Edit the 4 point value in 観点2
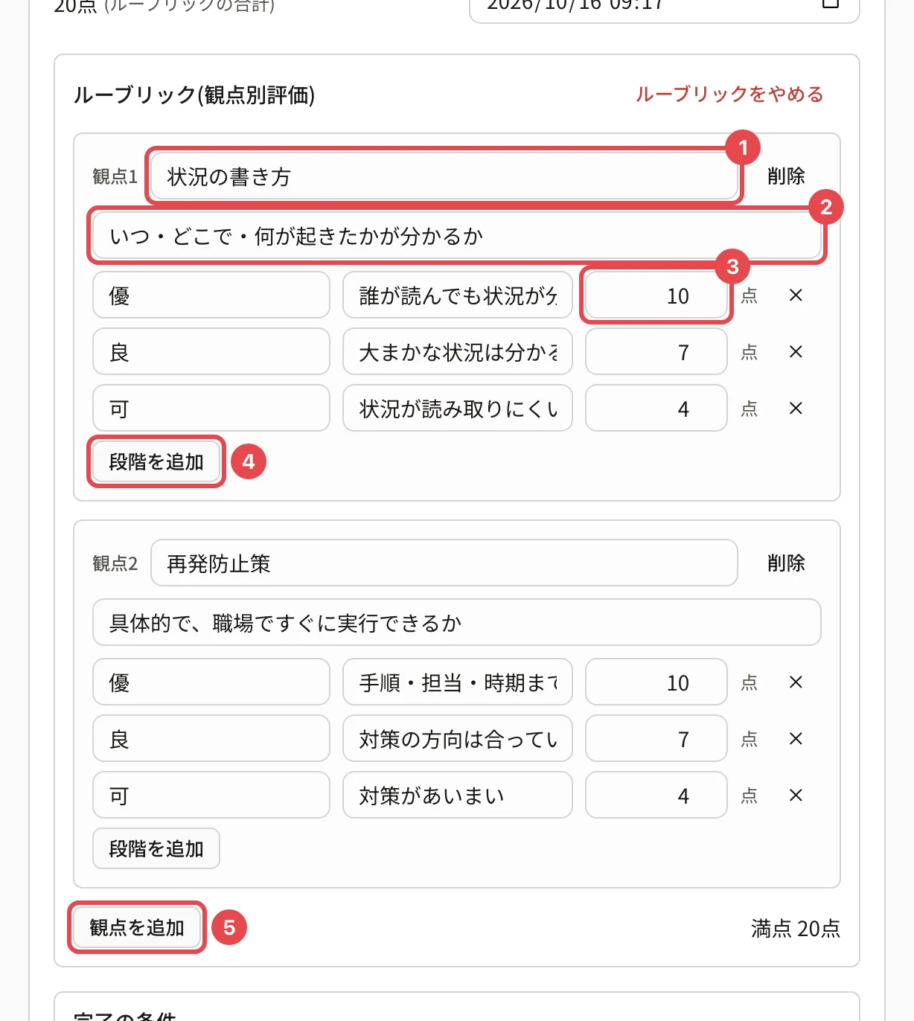 coord(656,796)
